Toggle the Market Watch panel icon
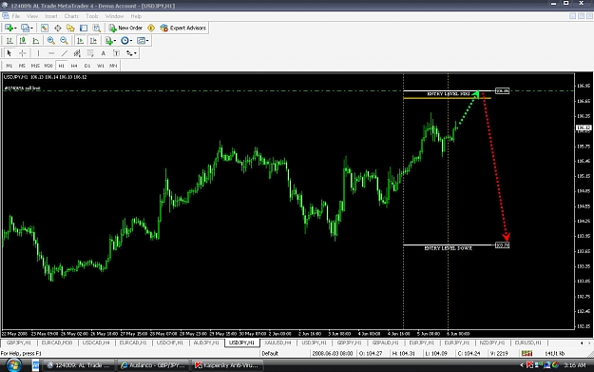 [x=45, y=28]
